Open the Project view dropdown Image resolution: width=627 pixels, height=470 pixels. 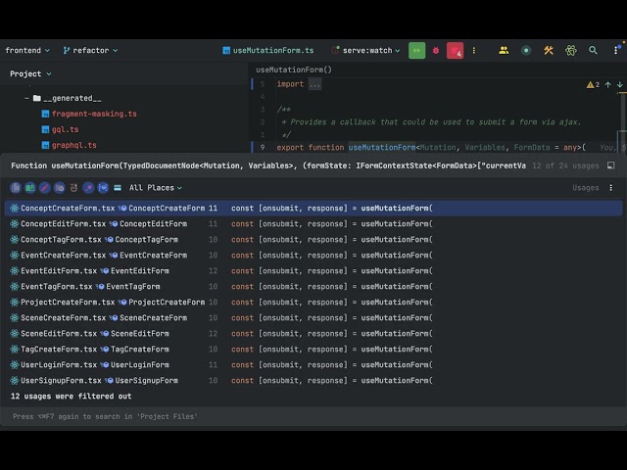tap(30, 74)
